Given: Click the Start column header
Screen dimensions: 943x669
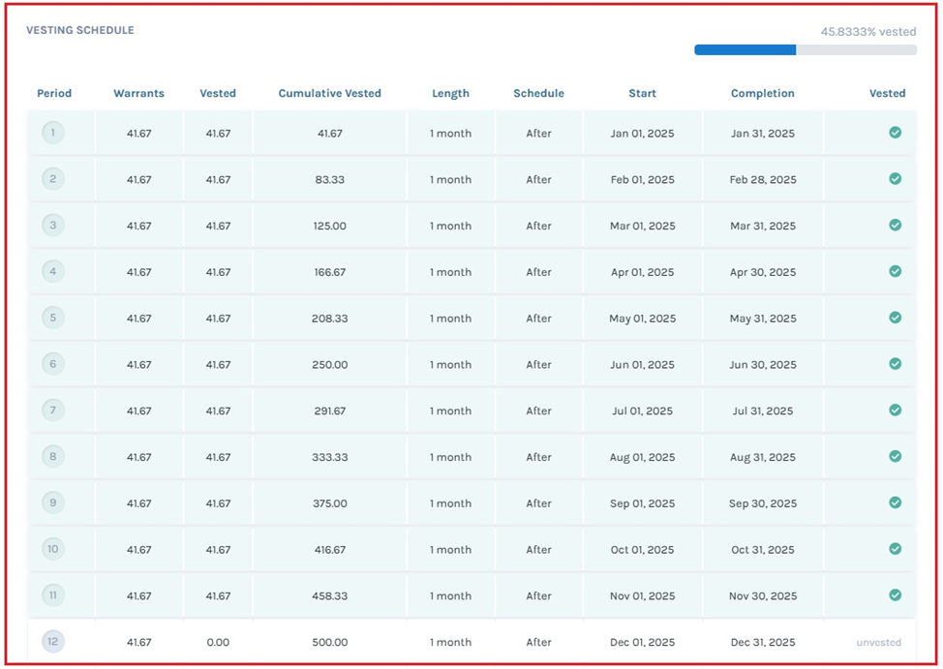Looking at the screenshot, I should [x=642, y=94].
